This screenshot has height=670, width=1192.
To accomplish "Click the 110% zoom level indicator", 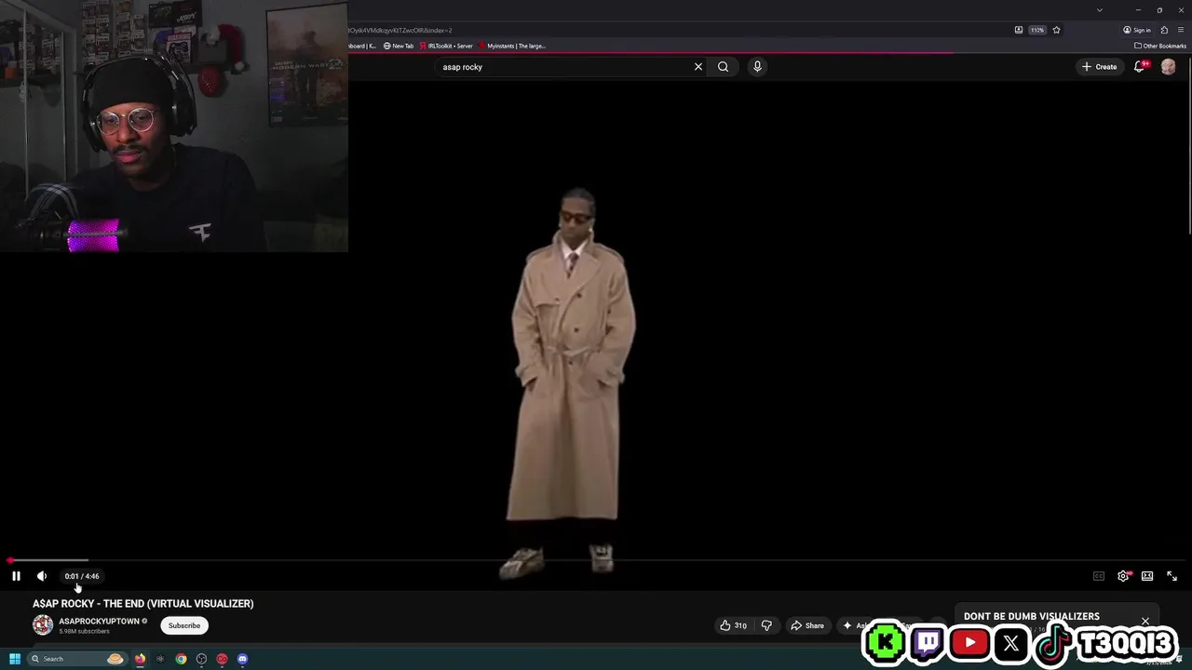I will 1037,30.
